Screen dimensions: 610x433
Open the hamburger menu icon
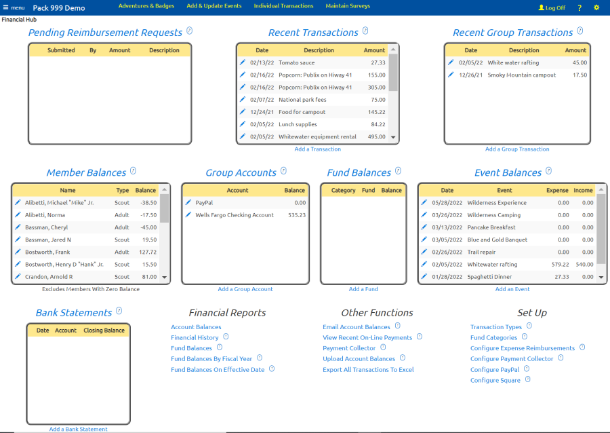point(5,7)
